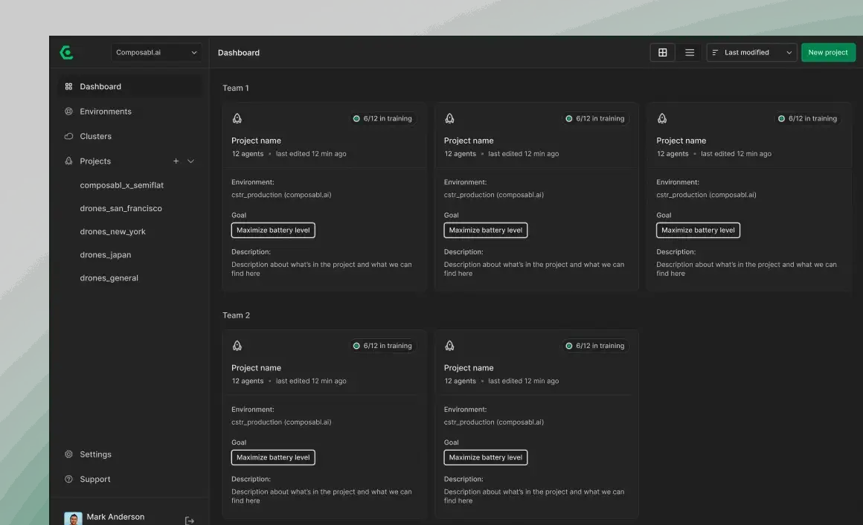Switch to grid view layout
Viewport: 863px width, 525px height.
[663, 52]
